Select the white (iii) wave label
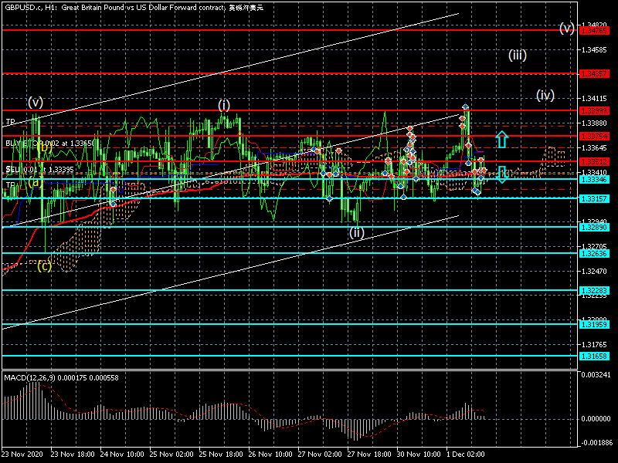The width and height of the screenshot is (618, 463). 517,55
